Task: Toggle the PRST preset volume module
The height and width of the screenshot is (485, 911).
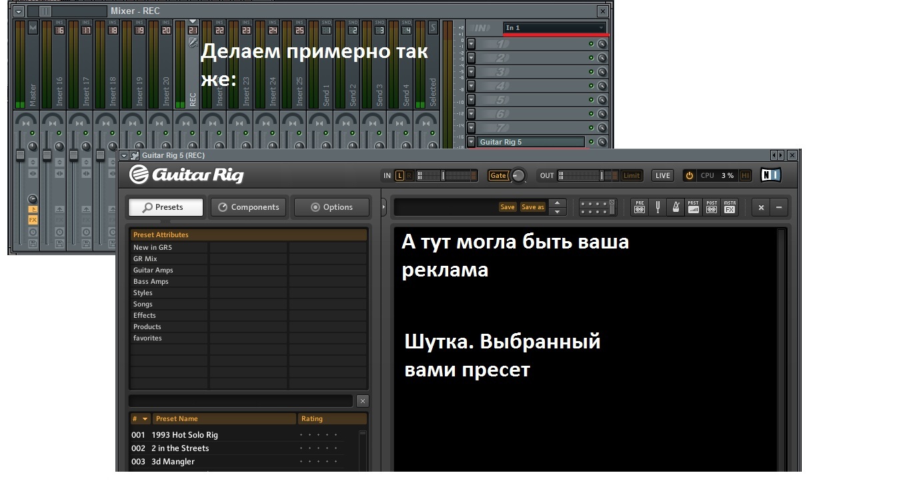Action: tap(694, 207)
